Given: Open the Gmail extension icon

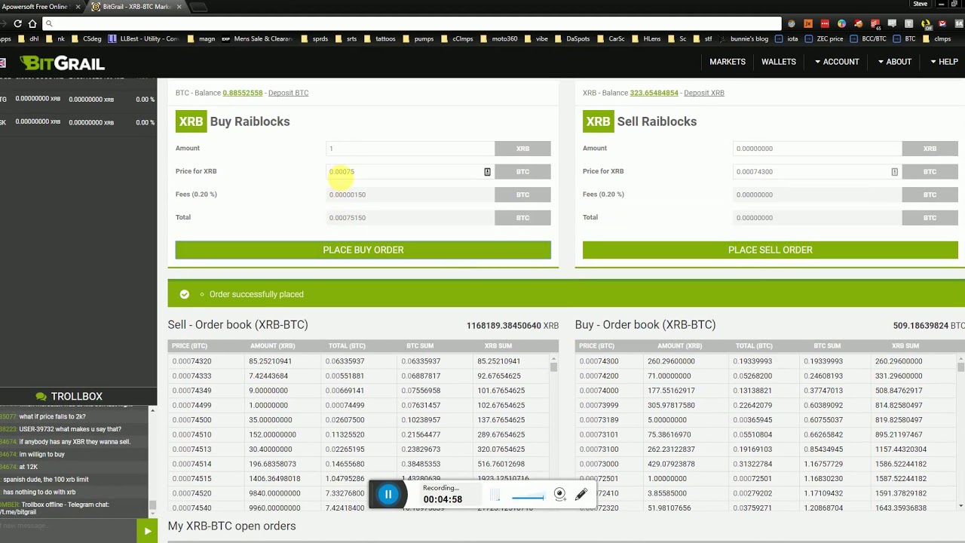Looking at the screenshot, I should 942,23.
